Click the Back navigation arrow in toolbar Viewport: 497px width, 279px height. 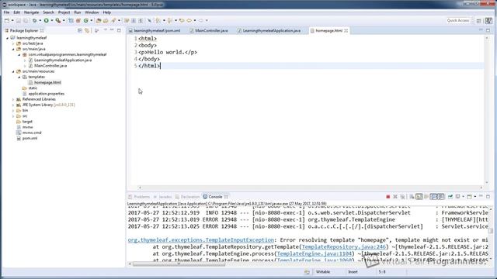click(189, 21)
